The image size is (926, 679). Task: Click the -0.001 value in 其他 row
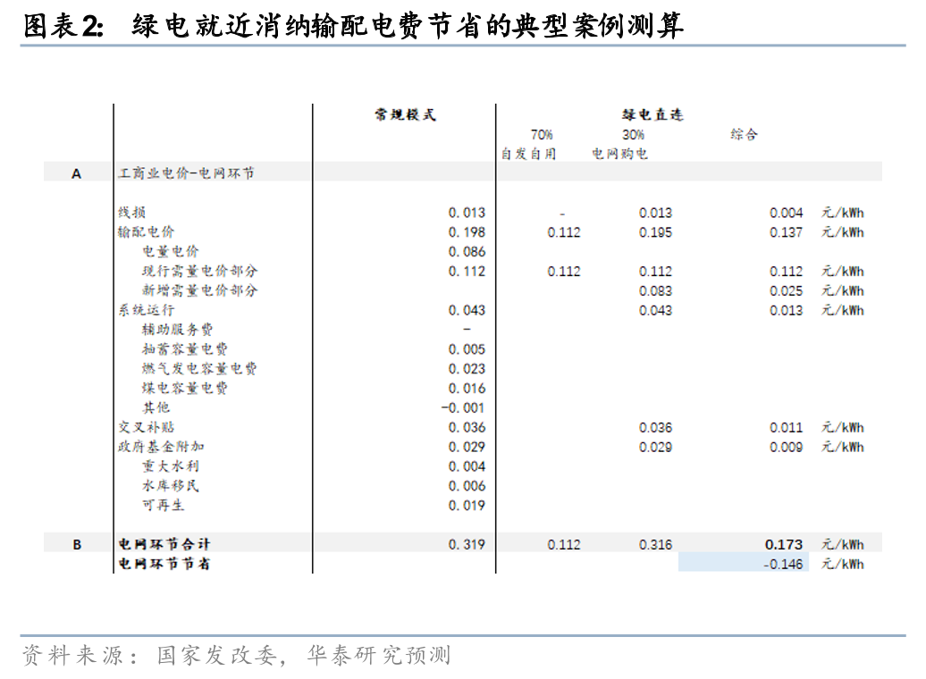[463, 407]
